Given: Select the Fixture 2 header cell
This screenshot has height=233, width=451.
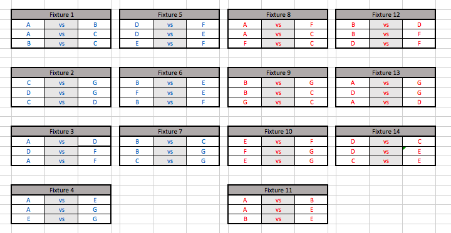Looking at the screenshot, I should pyautogui.click(x=61, y=73).
